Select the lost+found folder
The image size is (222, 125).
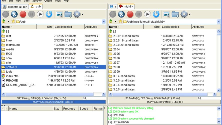(x=13, y=45)
